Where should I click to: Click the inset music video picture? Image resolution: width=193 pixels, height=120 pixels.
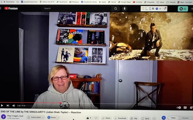(151, 36)
